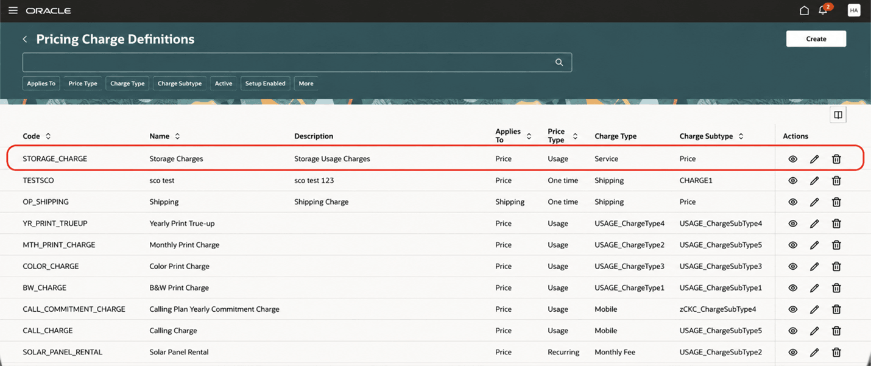Sort the table by Name column
Viewport: 871px width, 366px height.
177,136
